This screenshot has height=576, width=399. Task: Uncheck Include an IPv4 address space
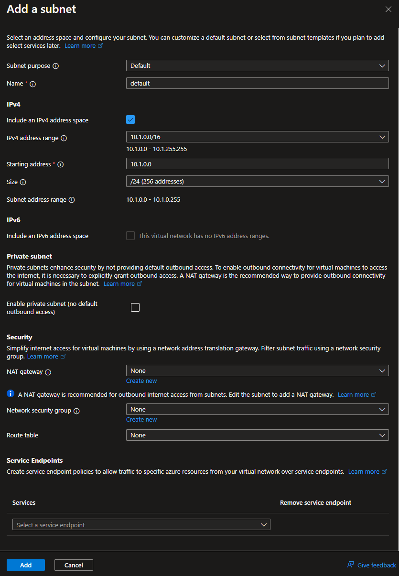[x=130, y=120]
